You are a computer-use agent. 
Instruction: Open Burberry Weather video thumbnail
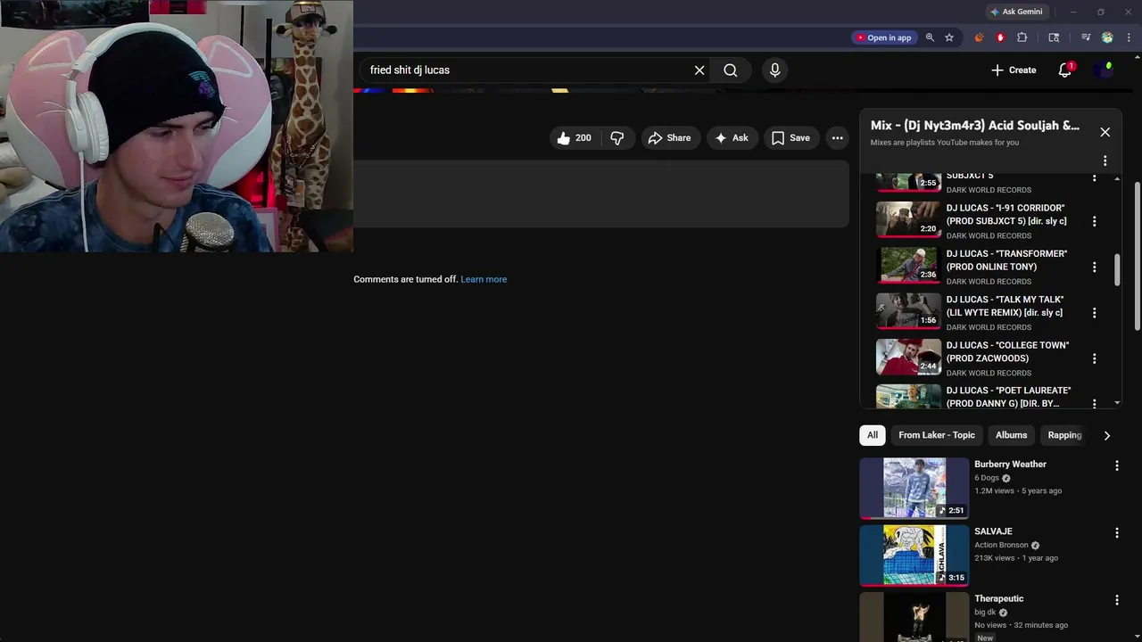(x=914, y=488)
